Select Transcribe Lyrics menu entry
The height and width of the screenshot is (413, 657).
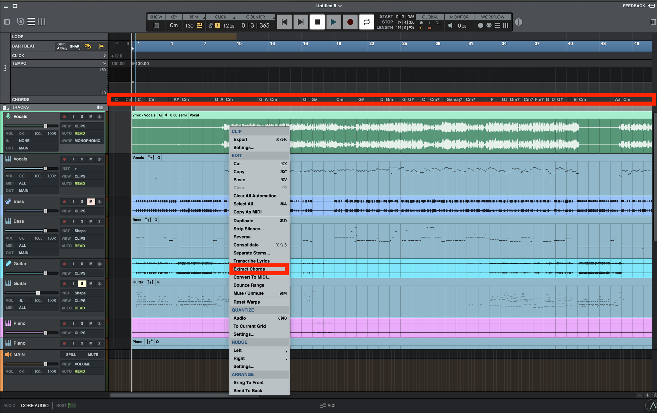coord(252,261)
